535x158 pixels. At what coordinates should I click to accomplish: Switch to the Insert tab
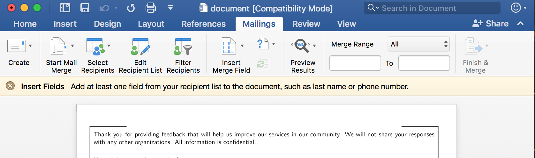[65, 24]
